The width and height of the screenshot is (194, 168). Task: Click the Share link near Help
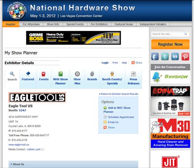coord(139,63)
